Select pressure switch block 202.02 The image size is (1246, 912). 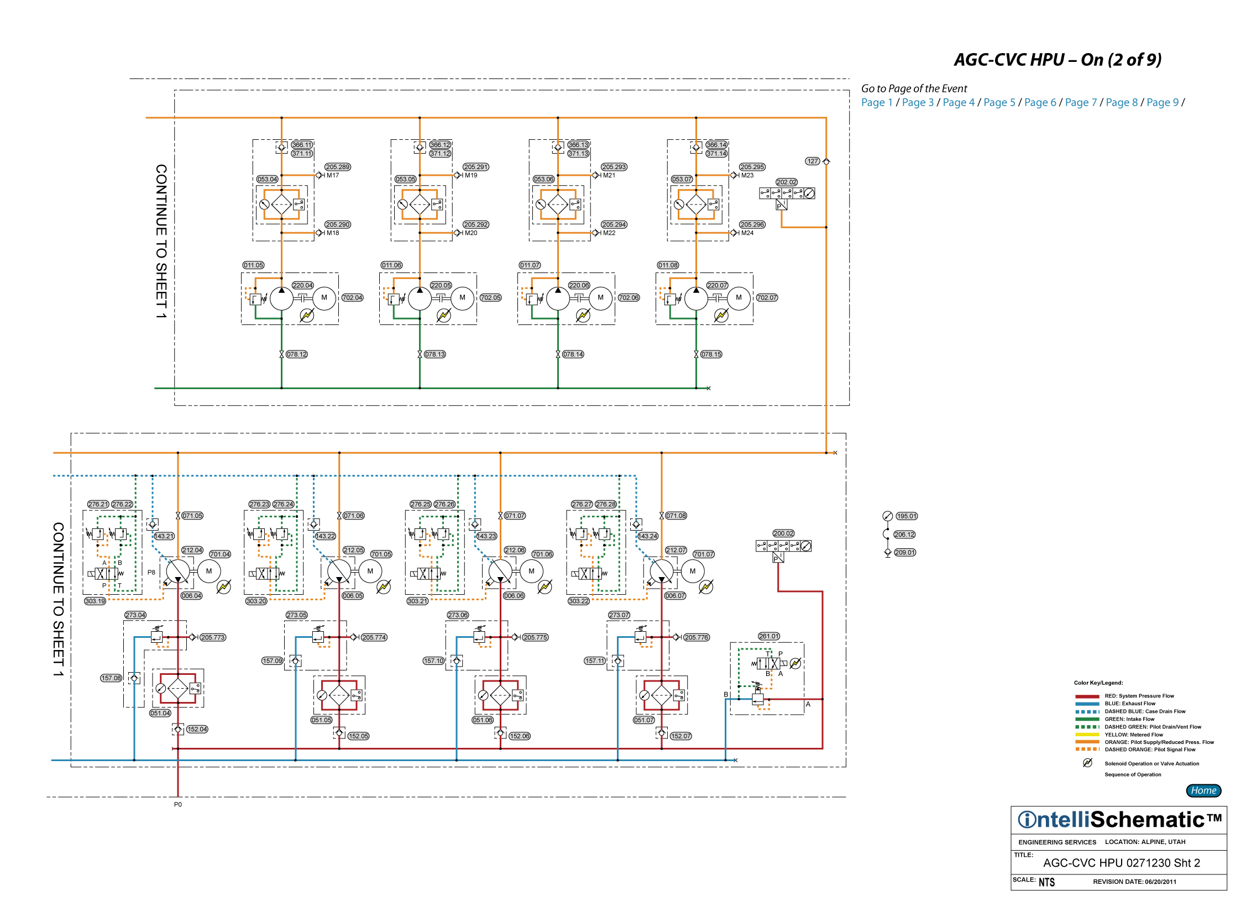pyautogui.click(x=787, y=193)
